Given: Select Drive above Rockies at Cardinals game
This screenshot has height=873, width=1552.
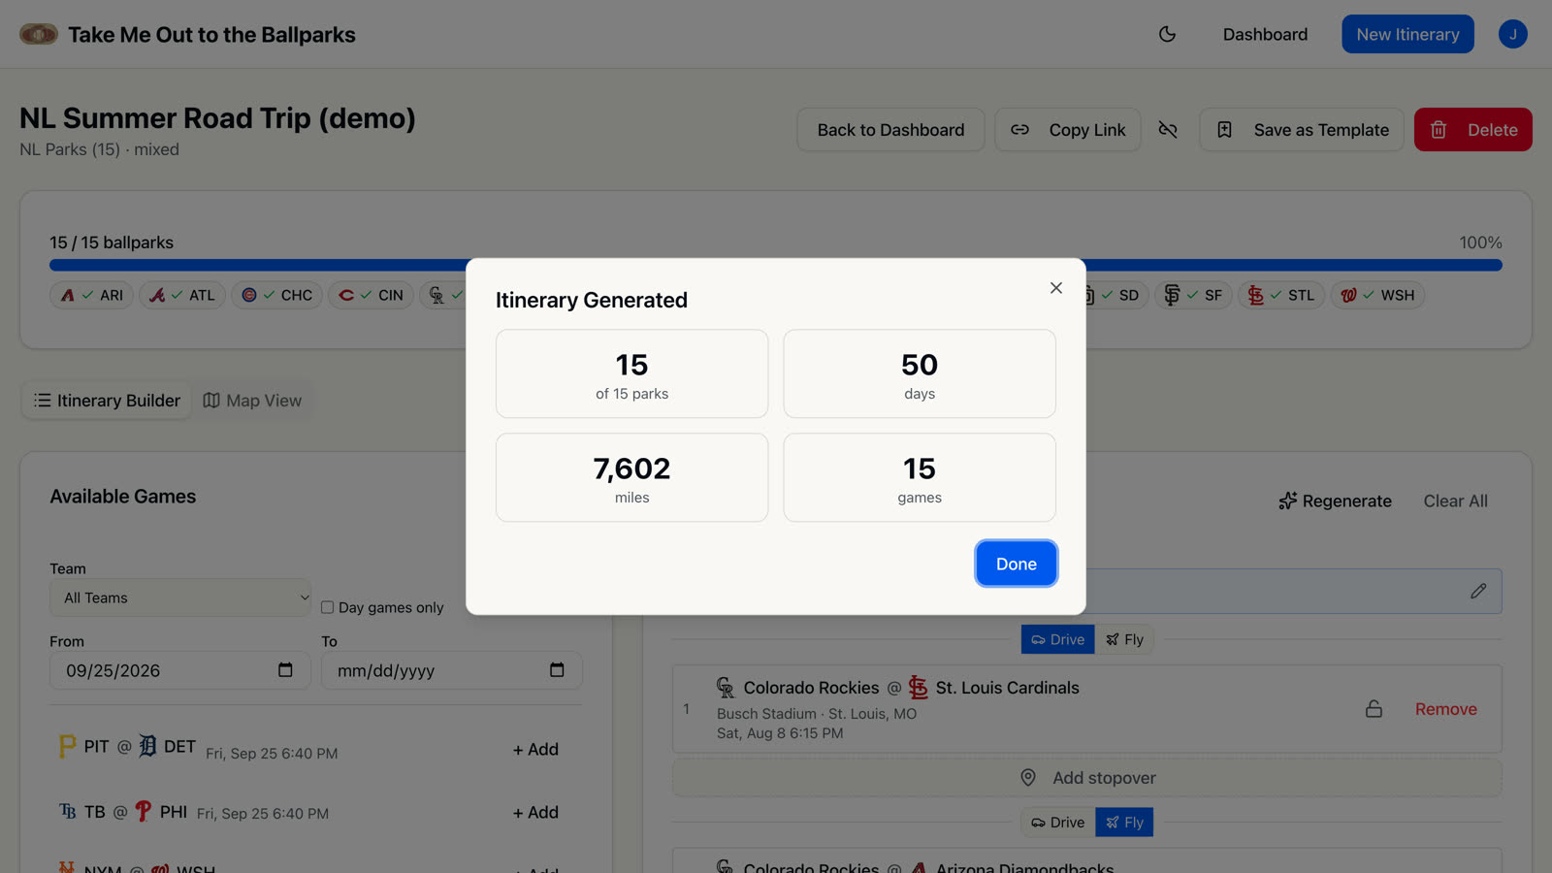Looking at the screenshot, I should coord(1057,639).
